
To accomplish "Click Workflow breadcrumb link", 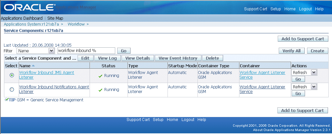I will point(76,24).
